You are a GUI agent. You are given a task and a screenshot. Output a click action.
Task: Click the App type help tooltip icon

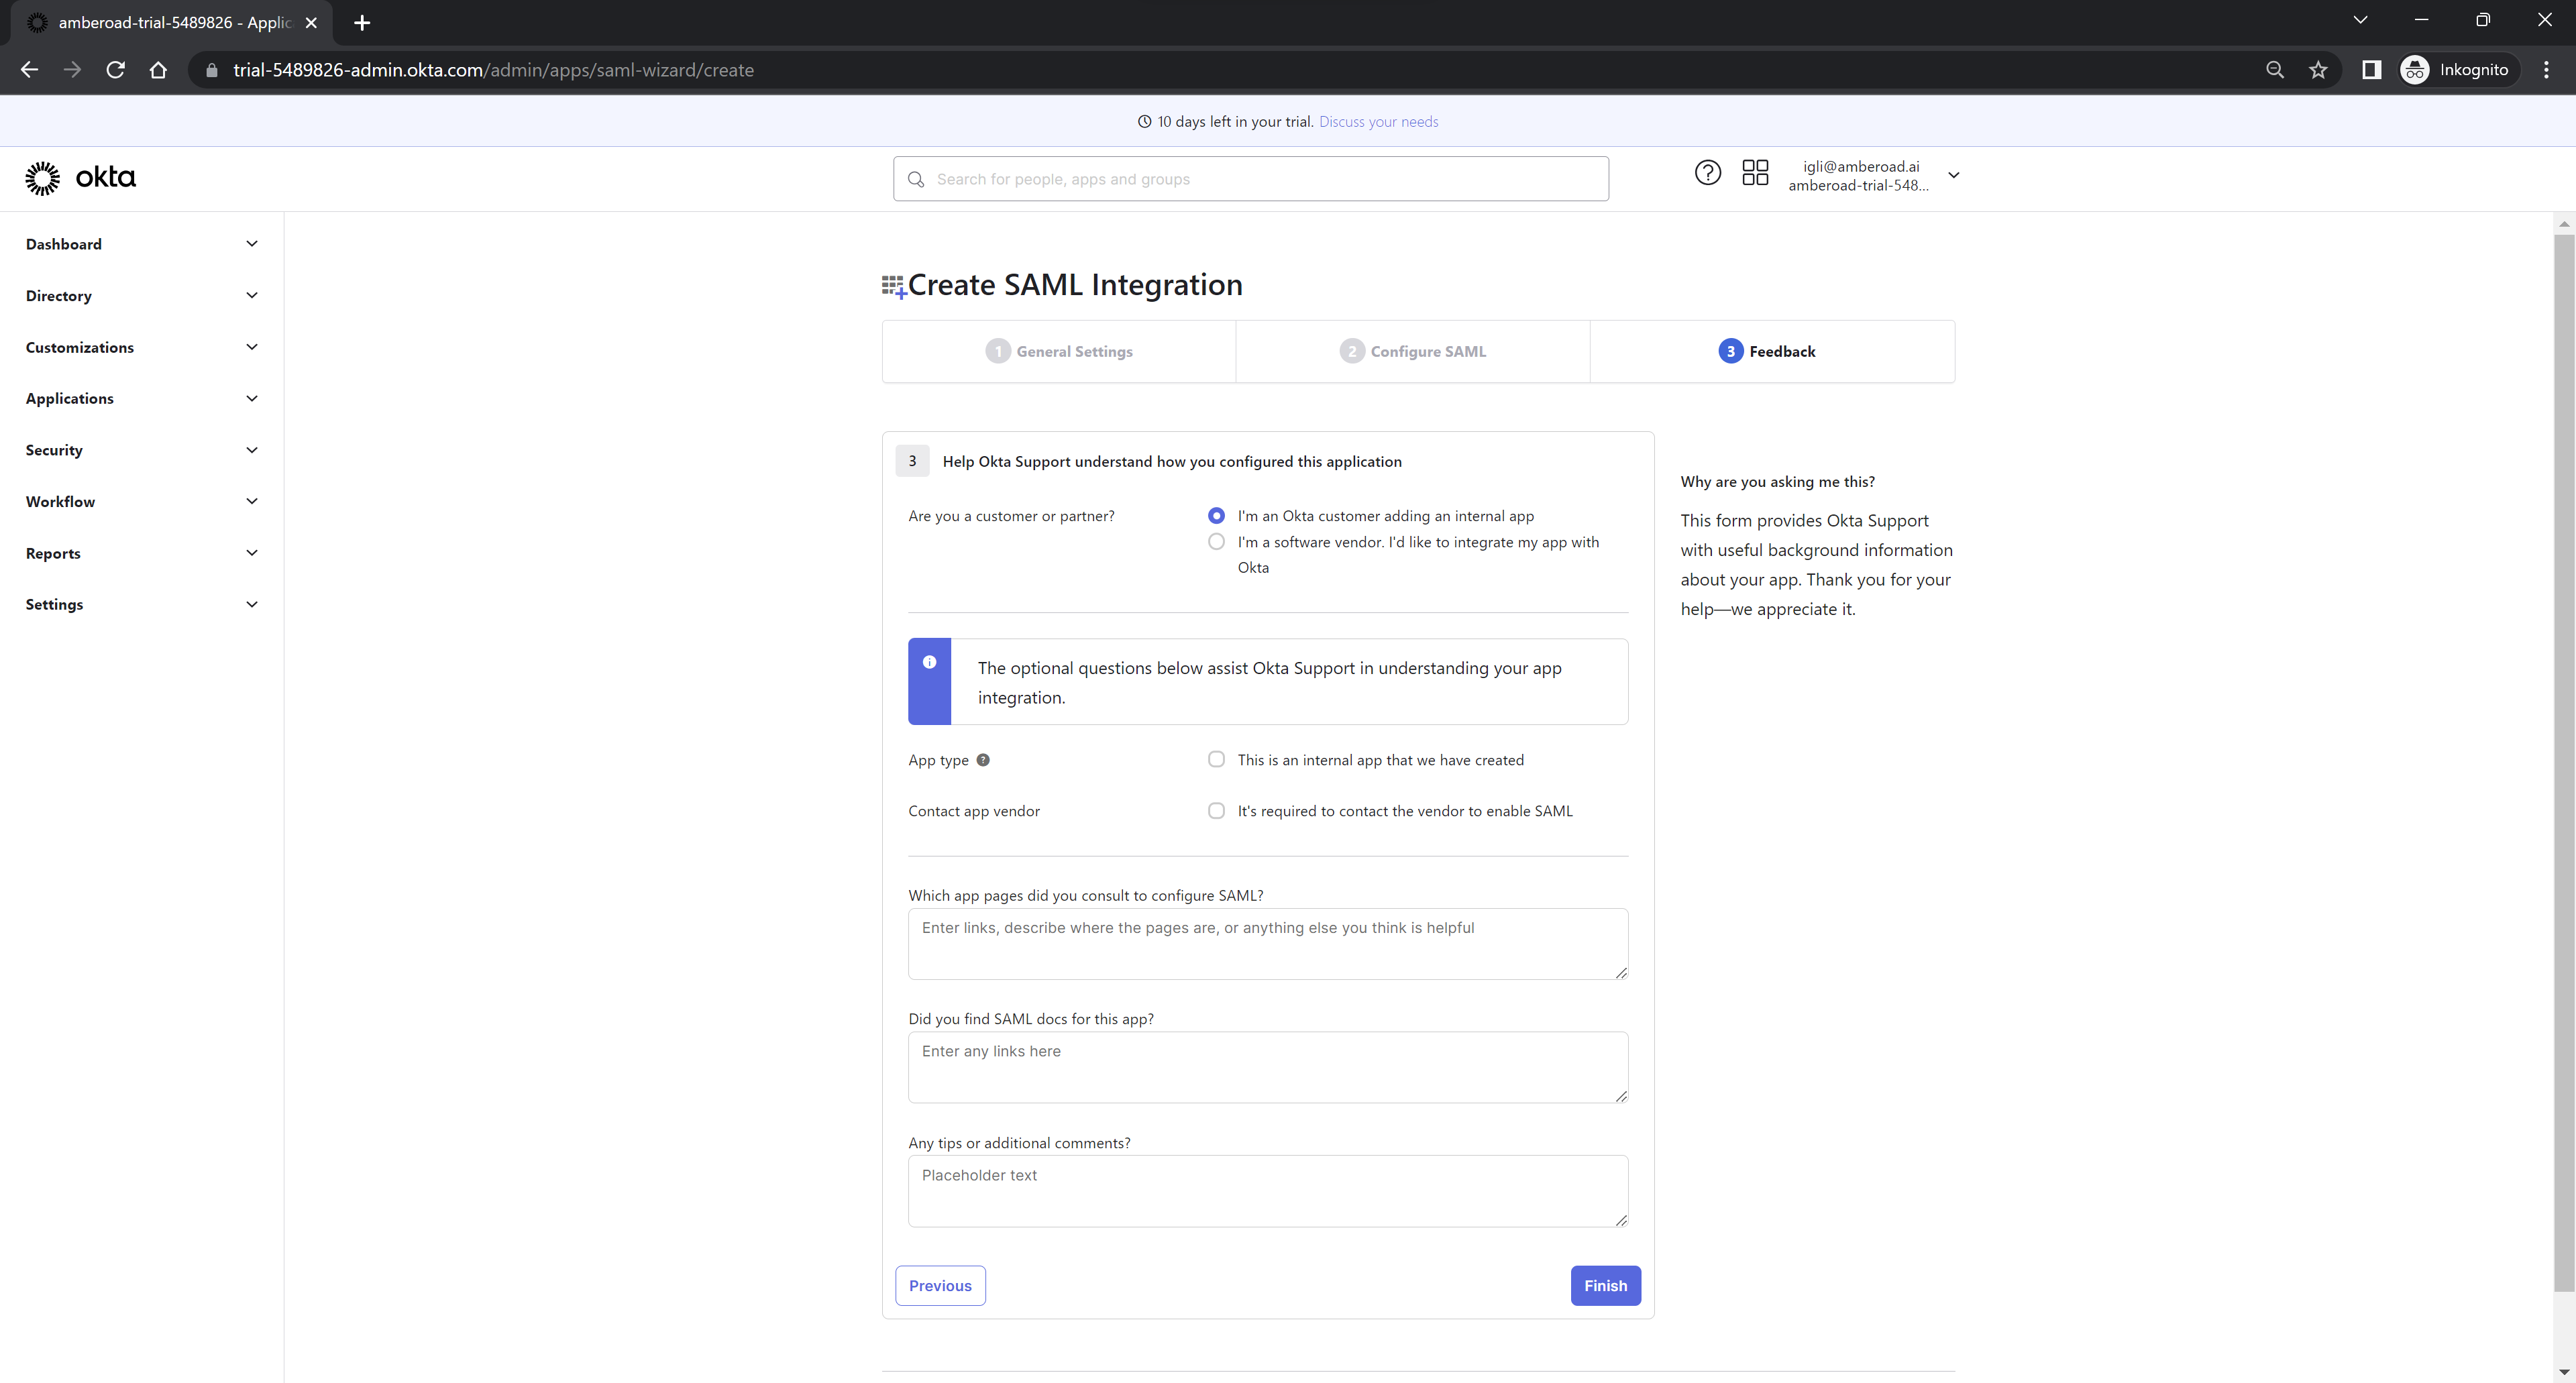pyautogui.click(x=983, y=760)
